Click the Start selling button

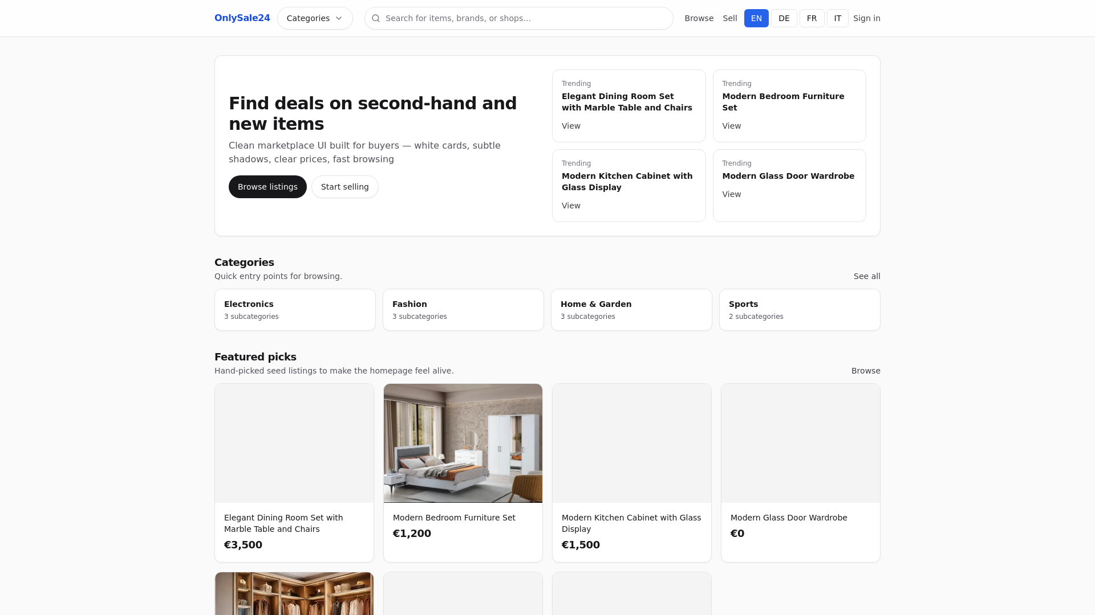click(x=344, y=187)
